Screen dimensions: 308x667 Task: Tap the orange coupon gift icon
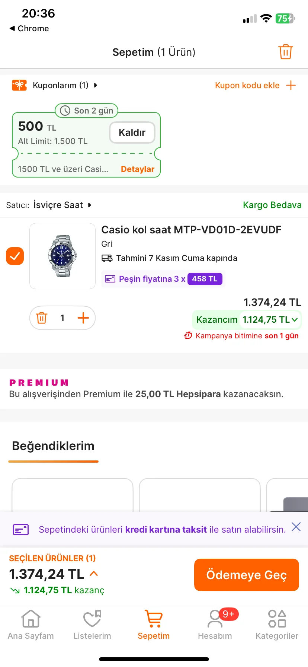tap(19, 85)
